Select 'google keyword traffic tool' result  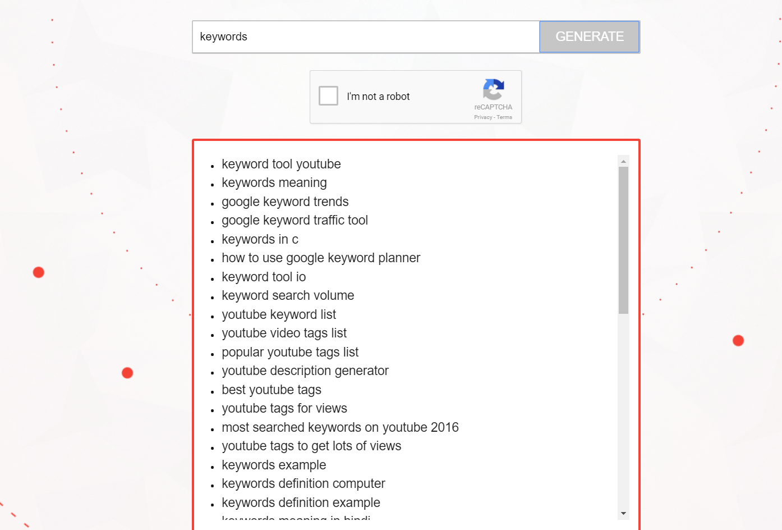[295, 220]
